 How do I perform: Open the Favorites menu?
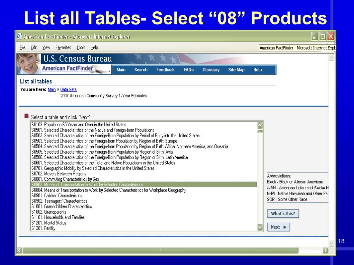coord(63,48)
